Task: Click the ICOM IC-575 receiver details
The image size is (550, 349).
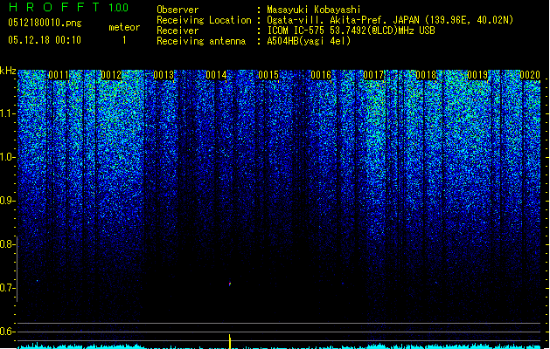Action: (x=352, y=31)
